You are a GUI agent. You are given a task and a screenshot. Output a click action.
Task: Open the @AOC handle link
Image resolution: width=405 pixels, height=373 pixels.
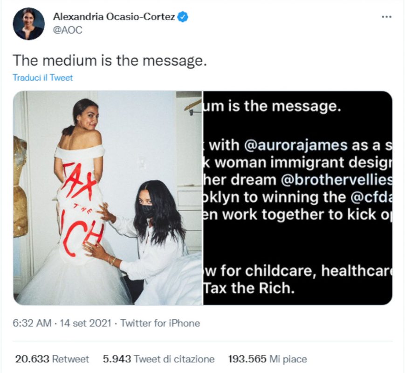68,30
